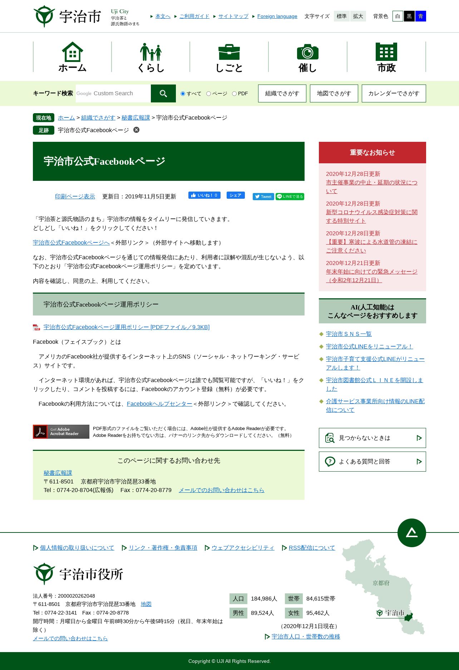Open footer 地図 link
The width and height of the screenshot is (459, 670).
point(146,604)
